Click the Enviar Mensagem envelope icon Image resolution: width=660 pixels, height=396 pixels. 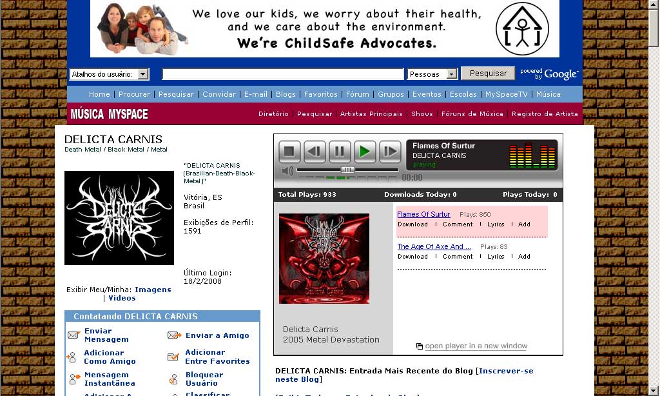pyautogui.click(x=73, y=335)
